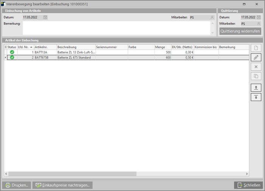Click Quittierung widerrufen button

pyautogui.click(x=240, y=31)
